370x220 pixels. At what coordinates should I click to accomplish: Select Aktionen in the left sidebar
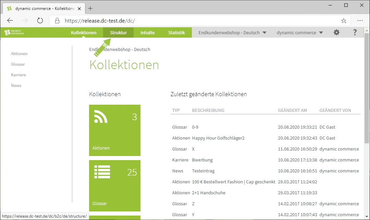(19, 54)
